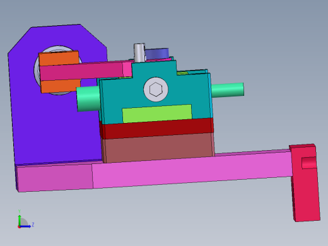The width and height of the screenshot is (328, 246).
Task: Select the magenta lever arm
Action: click(86, 71)
